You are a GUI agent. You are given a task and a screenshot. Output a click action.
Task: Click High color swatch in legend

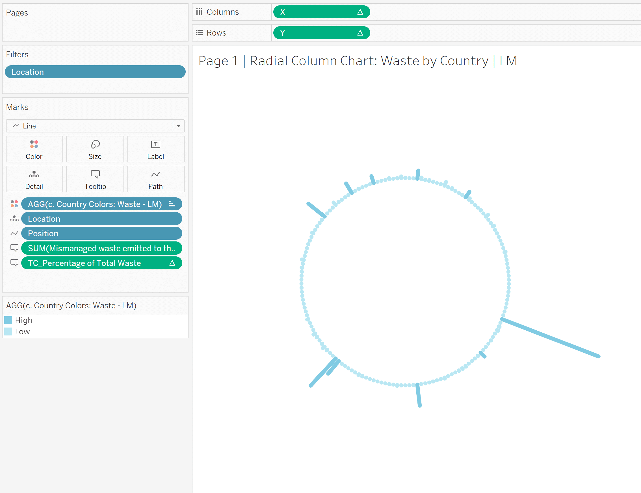point(11,320)
